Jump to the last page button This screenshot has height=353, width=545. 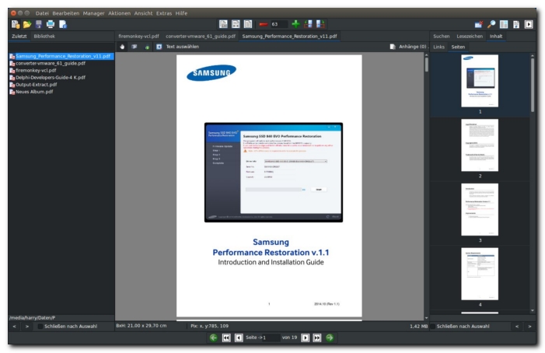tap(317, 337)
